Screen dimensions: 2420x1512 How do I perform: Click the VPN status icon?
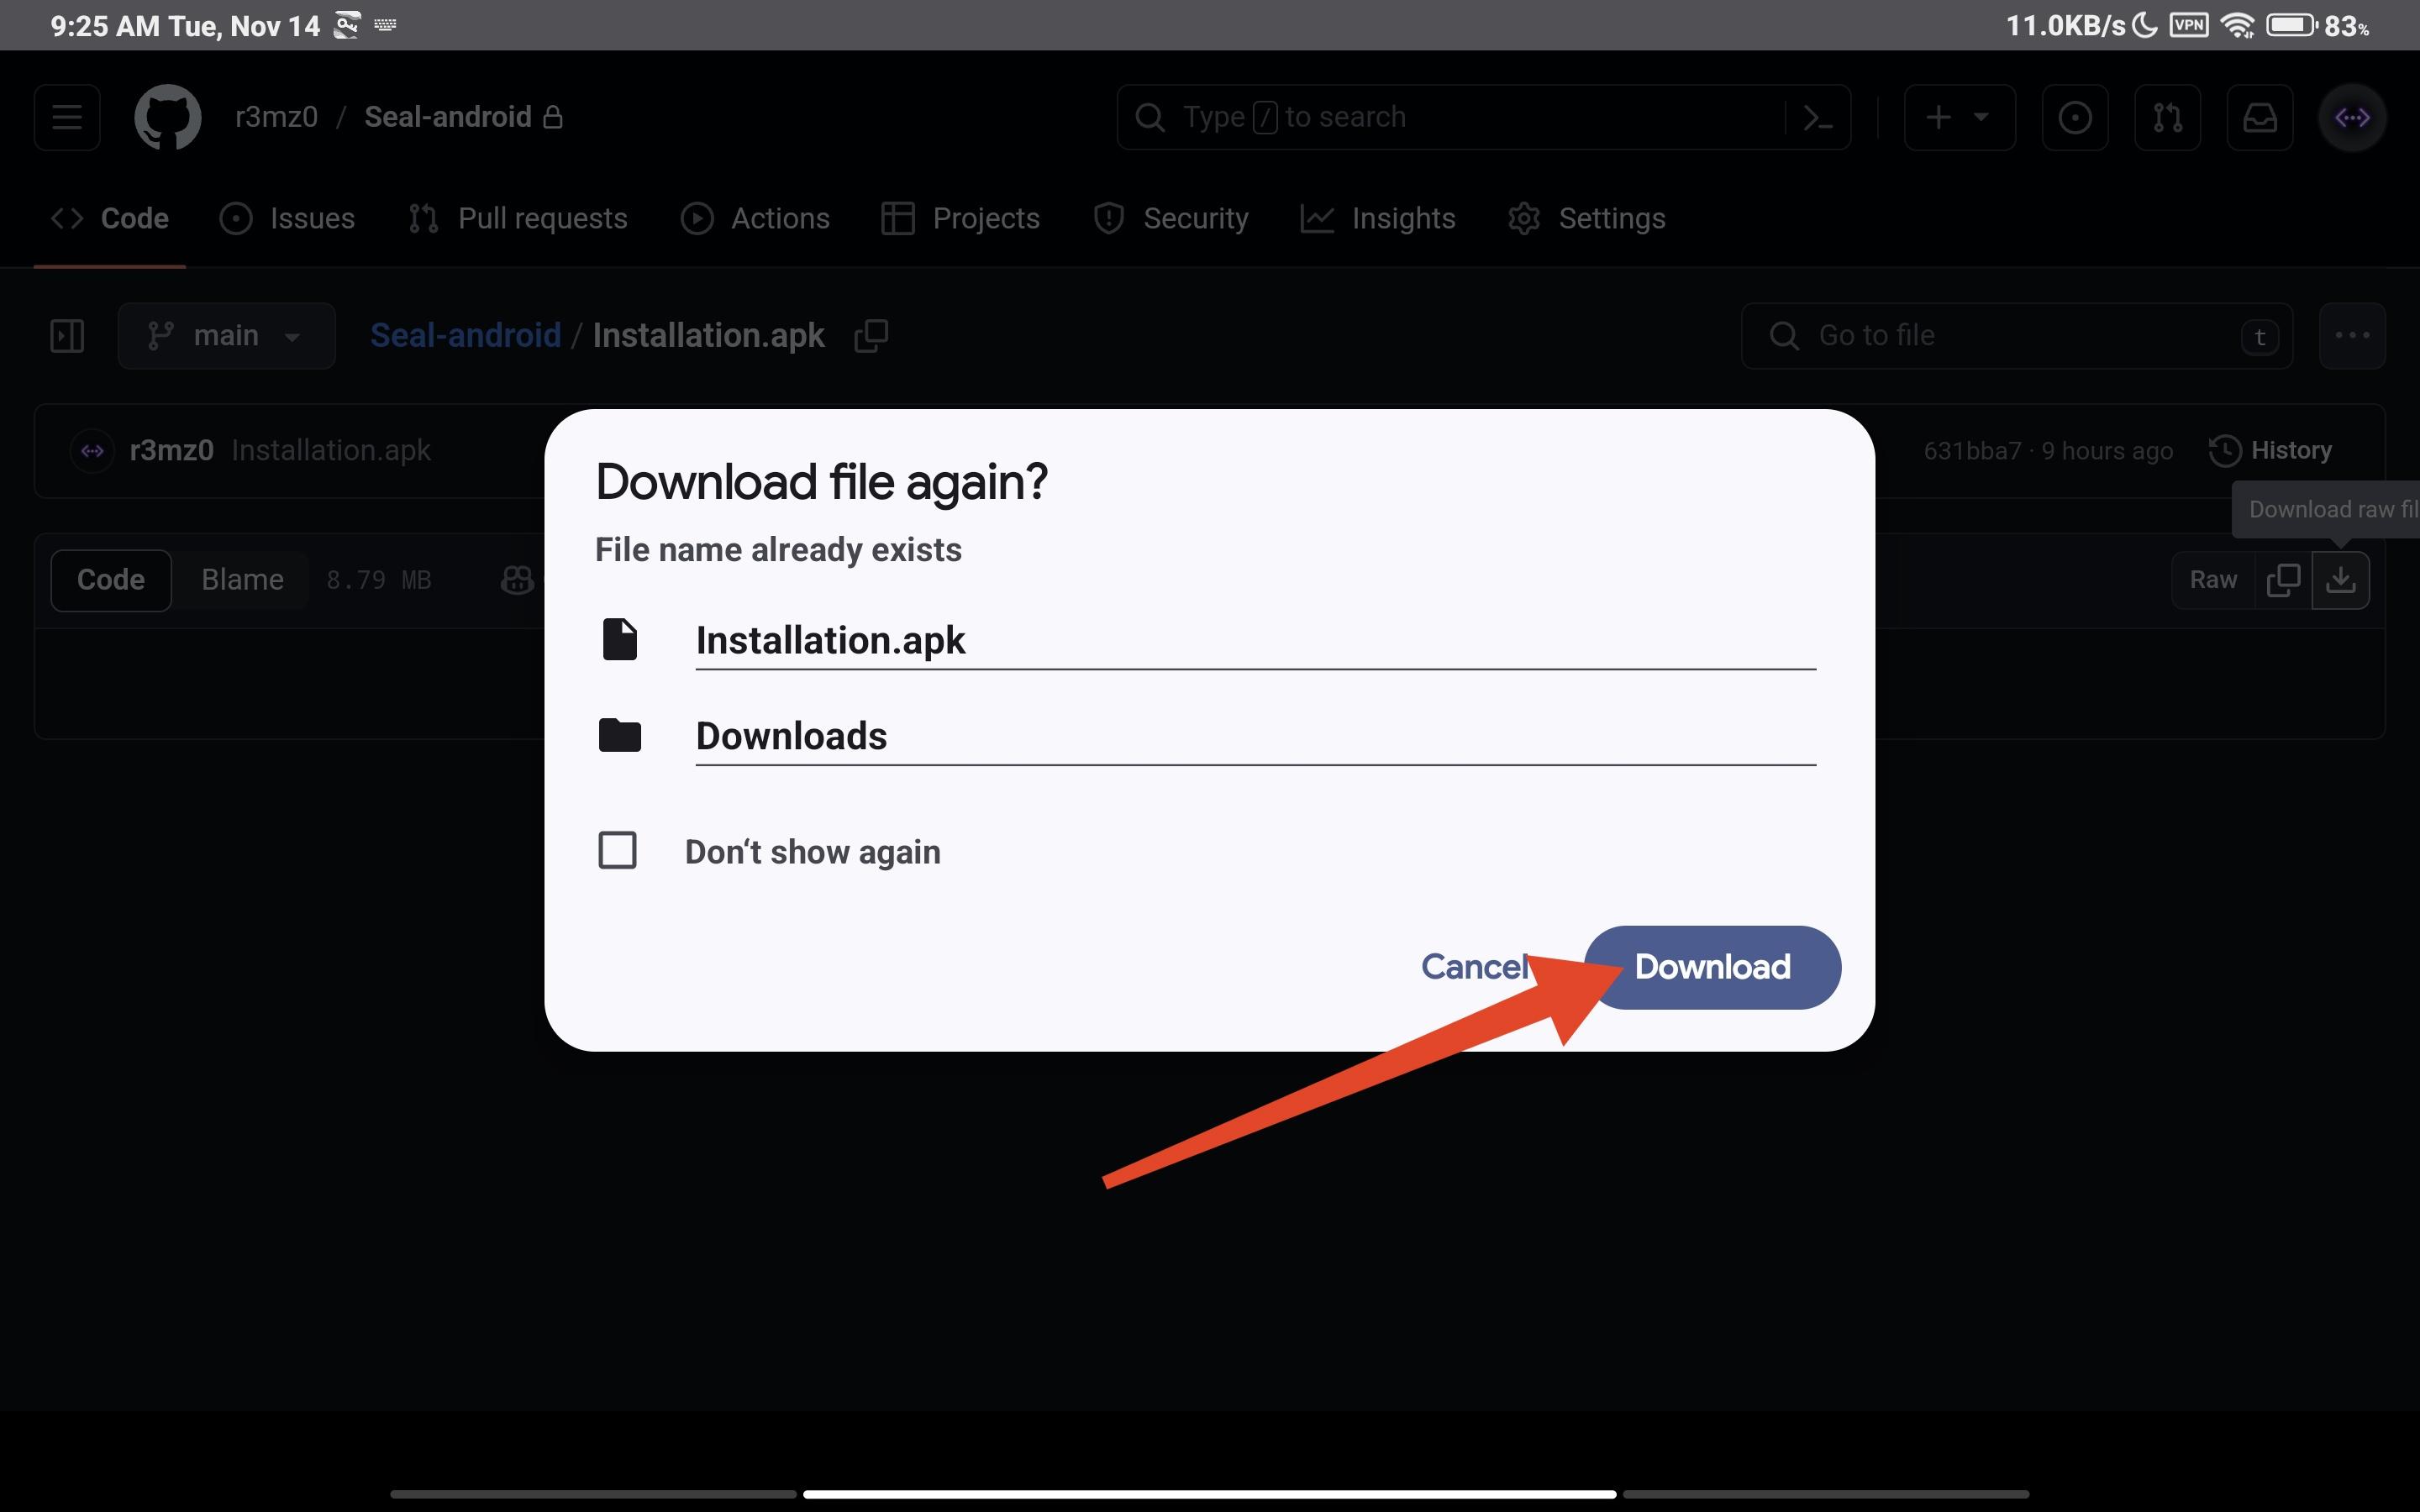point(2189,25)
